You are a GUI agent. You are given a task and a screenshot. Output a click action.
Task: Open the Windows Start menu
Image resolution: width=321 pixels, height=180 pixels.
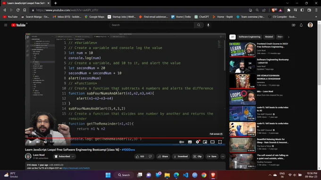[x=108, y=175]
